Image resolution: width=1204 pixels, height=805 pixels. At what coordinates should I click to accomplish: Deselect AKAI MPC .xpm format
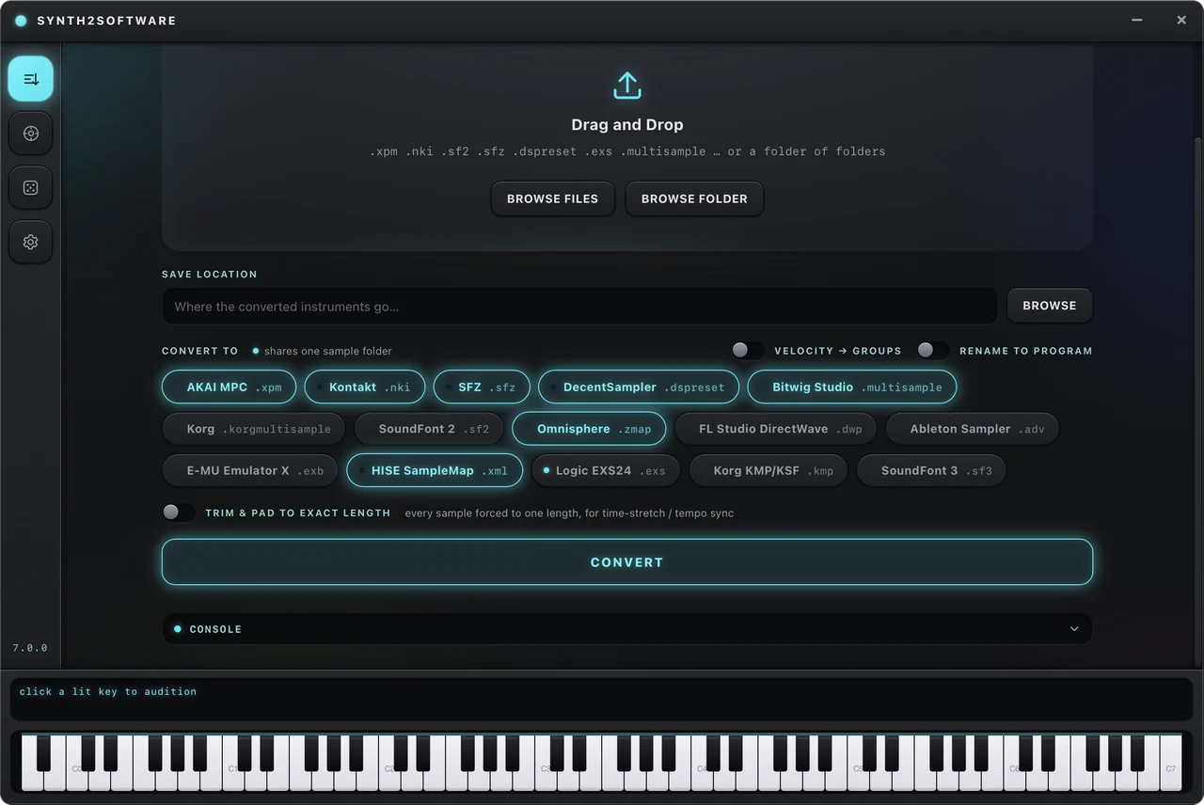tap(229, 387)
